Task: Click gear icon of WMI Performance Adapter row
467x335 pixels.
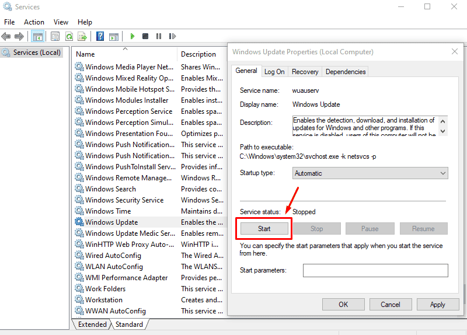Action: 79,277
